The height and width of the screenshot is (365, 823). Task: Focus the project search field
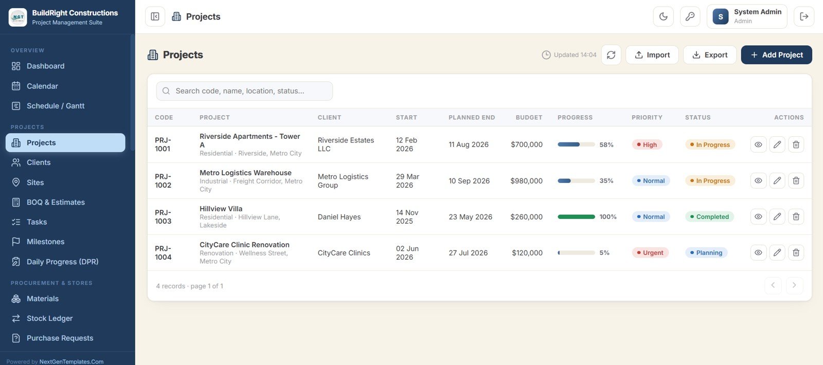click(x=244, y=91)
